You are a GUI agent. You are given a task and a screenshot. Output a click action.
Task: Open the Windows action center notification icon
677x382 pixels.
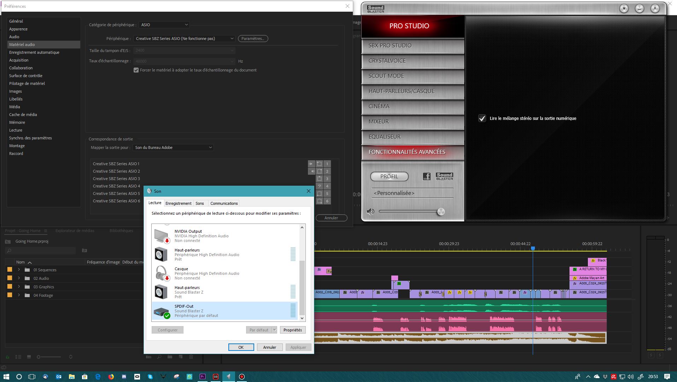tap(667, 377)
